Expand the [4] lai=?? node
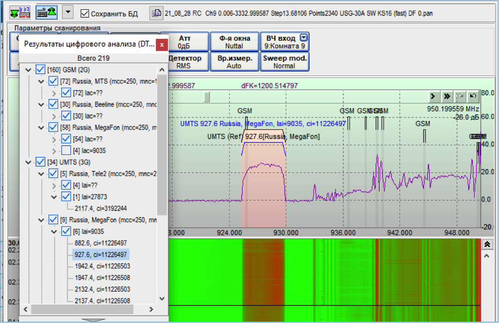This screenshot has height=323, width=499. [54, 185]
